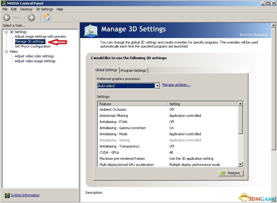Image resolution: width=277 pixels, height=203 pixels.
Task: Collapse the 3D Settings tree node
Action: tap(6, 32)
